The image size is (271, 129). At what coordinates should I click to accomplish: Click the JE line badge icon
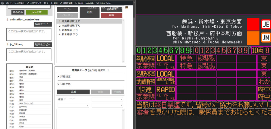pos(265,24)
